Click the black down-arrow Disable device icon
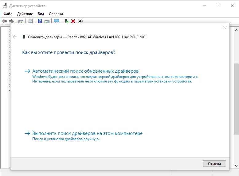This screenshot has width=239, height=176. coord(80,21)
